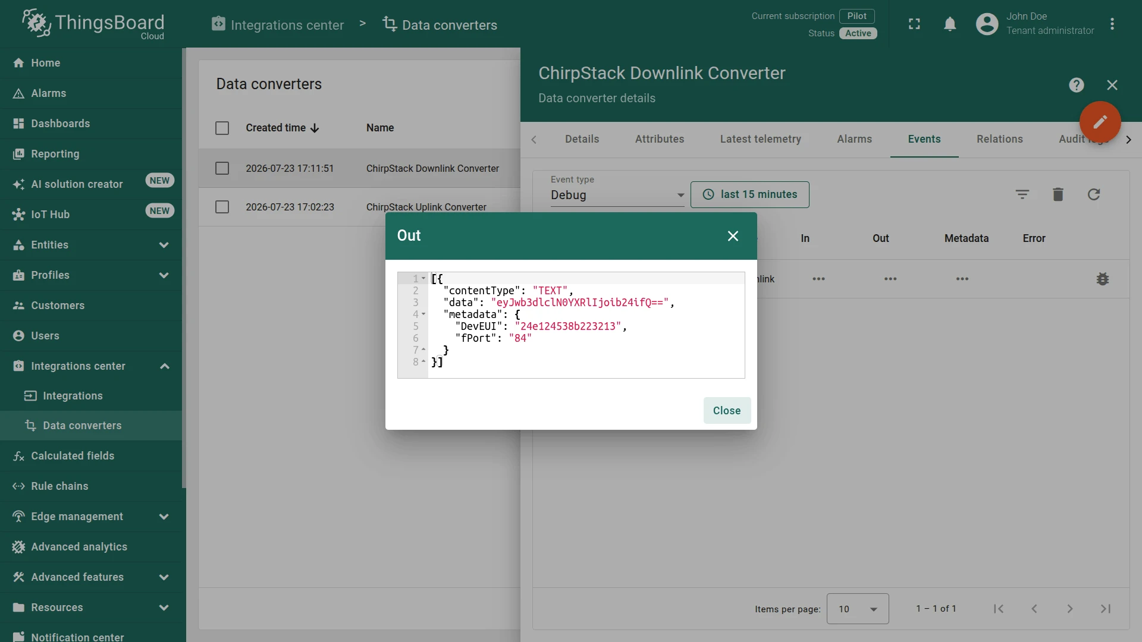Open the top-right more options menu

click(x=1112, y=24)
